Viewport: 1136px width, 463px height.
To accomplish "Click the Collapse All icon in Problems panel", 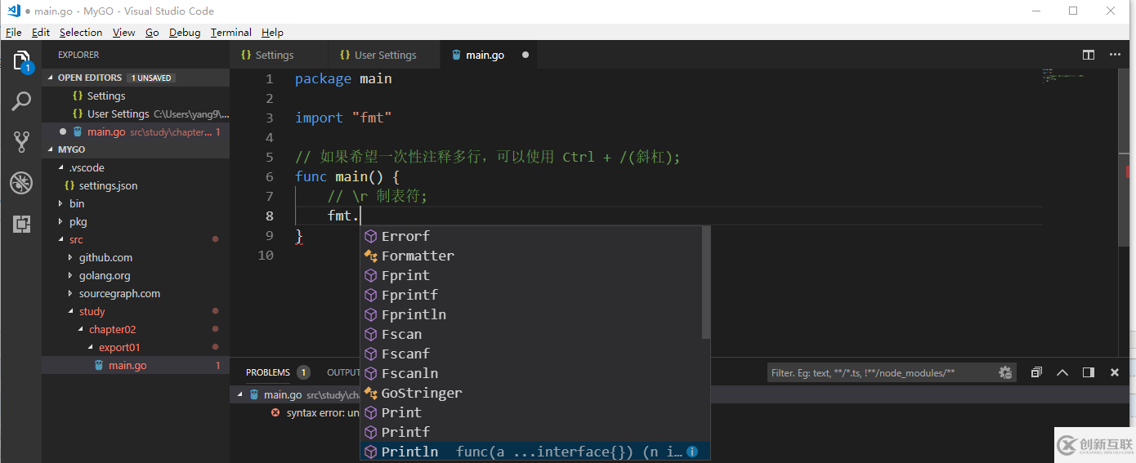I will tap(1036, 372).
